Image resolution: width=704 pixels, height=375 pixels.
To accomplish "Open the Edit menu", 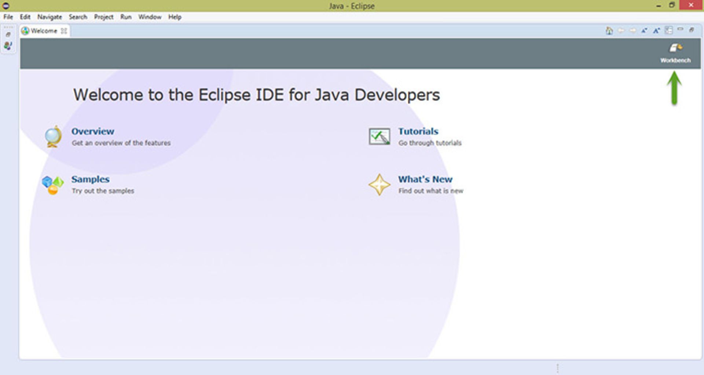I will coord(25,17).
